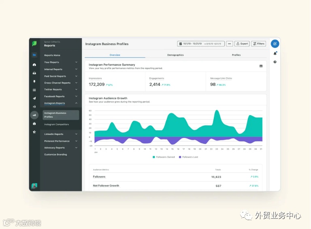Click the Engagements value 2,414

pyautogui.click(x=155, y=84)
